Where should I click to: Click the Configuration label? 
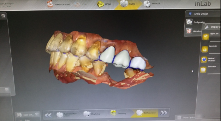click(199, 22)
